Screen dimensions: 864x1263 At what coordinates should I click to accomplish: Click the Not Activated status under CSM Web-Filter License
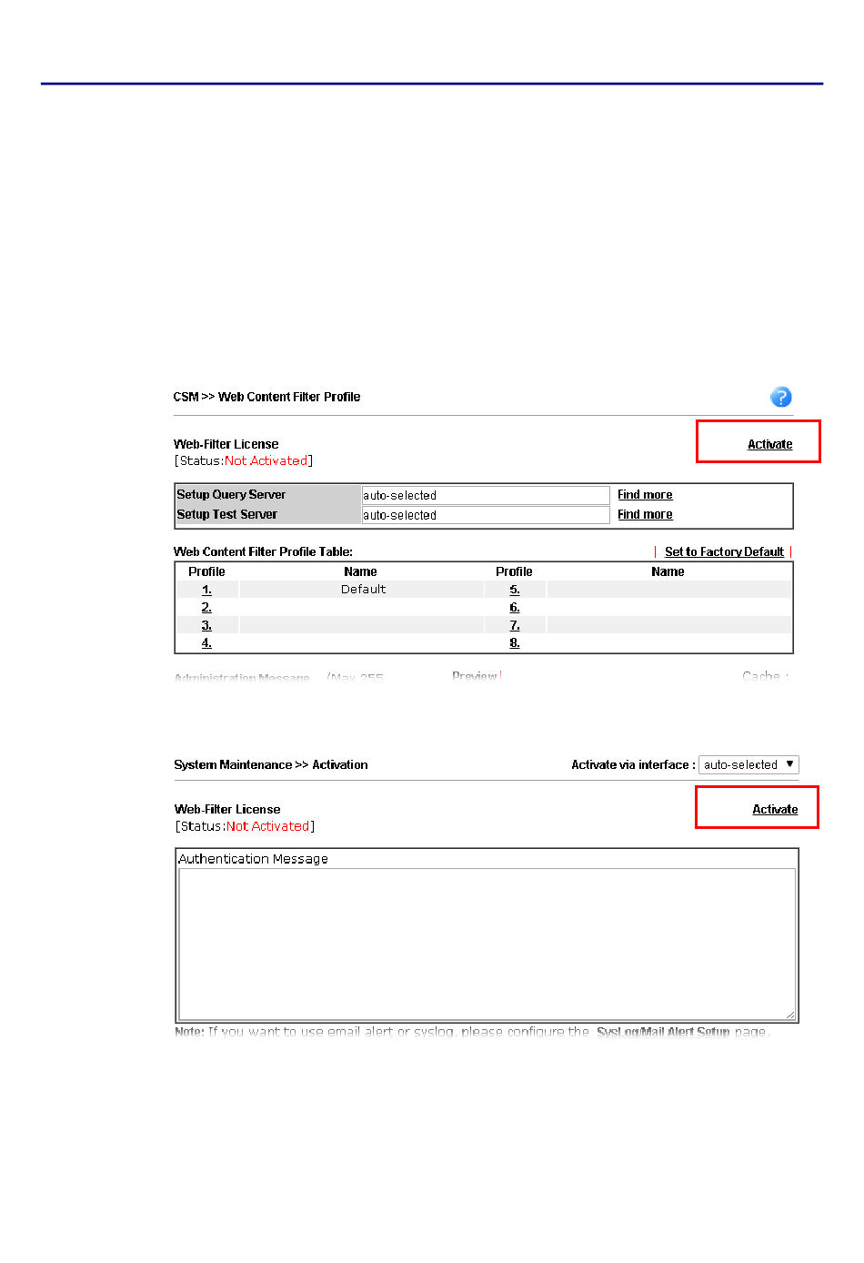click(x=266, y=460)
